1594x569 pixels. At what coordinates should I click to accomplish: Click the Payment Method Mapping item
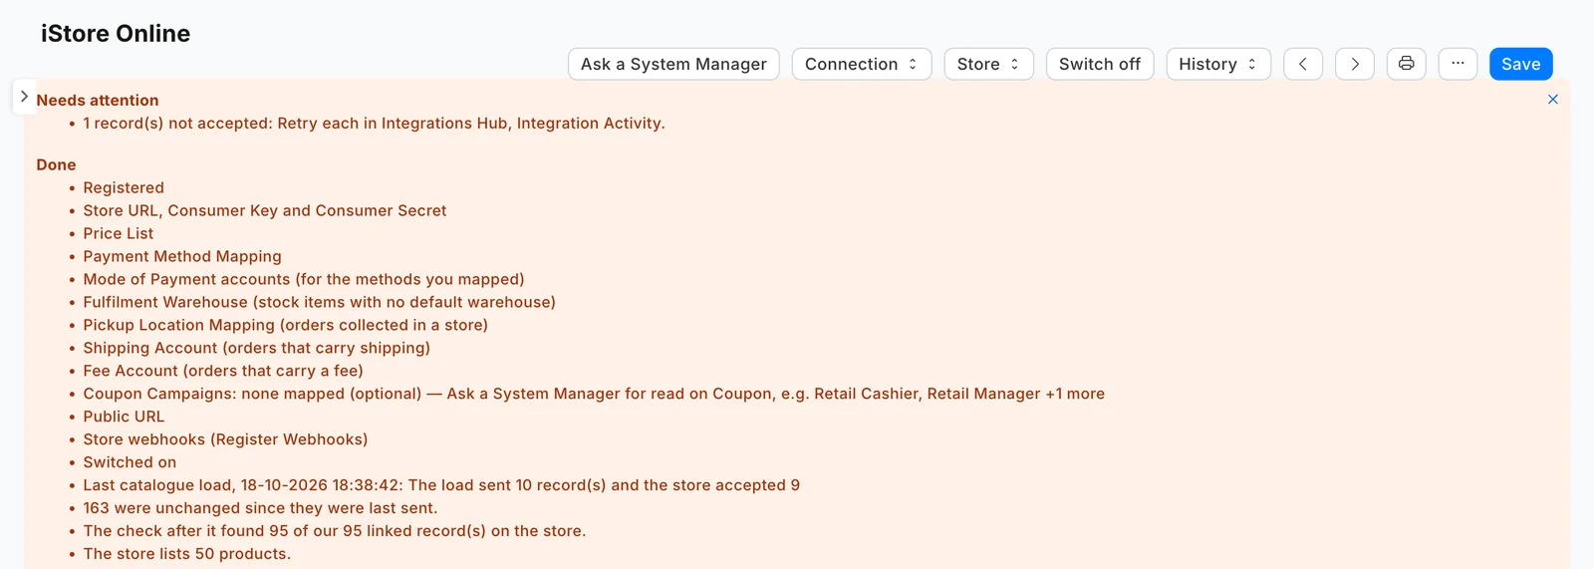point(182,257)
